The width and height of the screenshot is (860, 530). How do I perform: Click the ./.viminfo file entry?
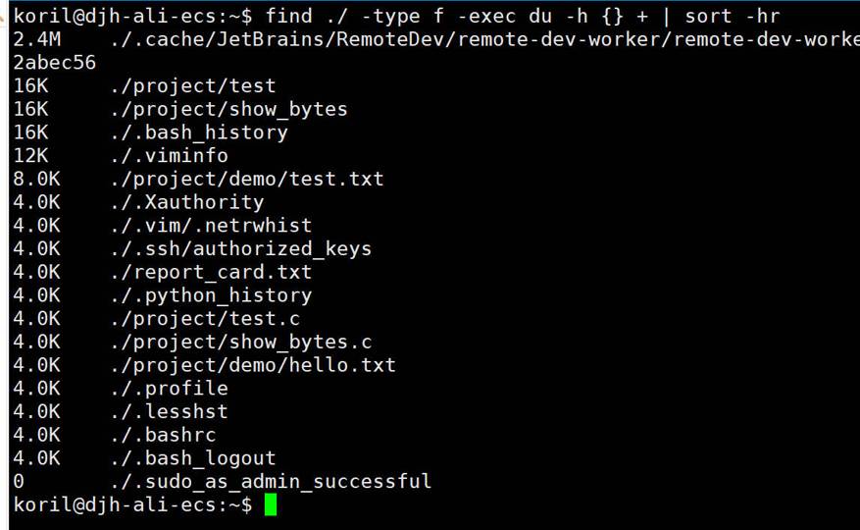(x=170, y=156)
